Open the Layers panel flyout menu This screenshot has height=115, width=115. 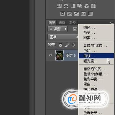(112, 23)
